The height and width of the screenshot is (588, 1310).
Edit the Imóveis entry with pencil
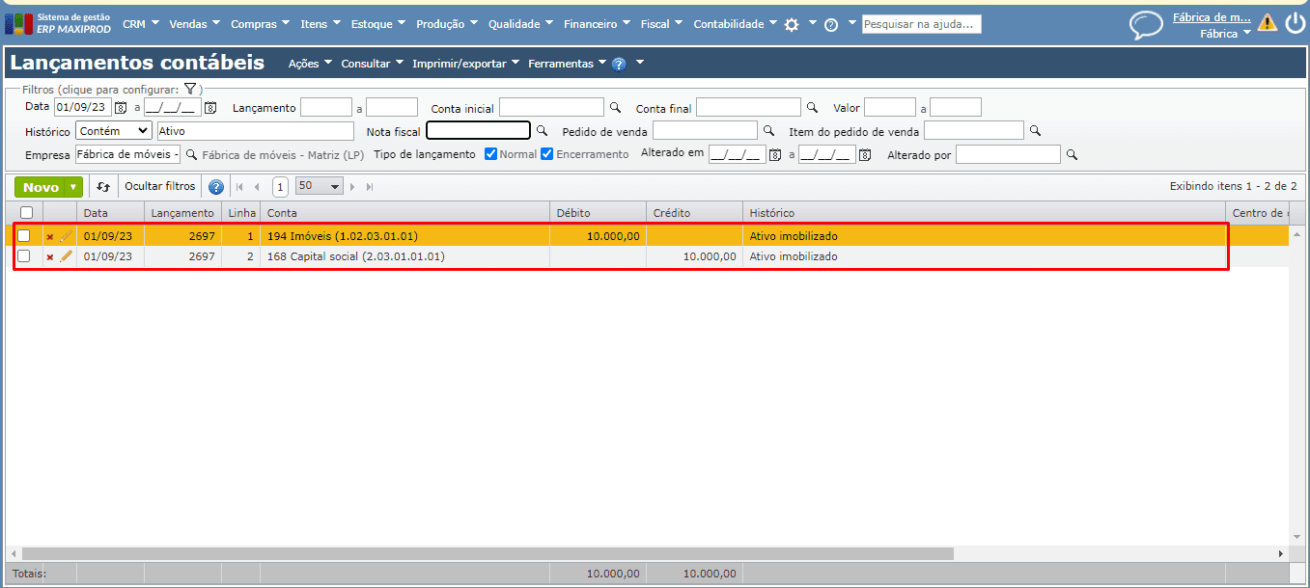click(66, 235)
